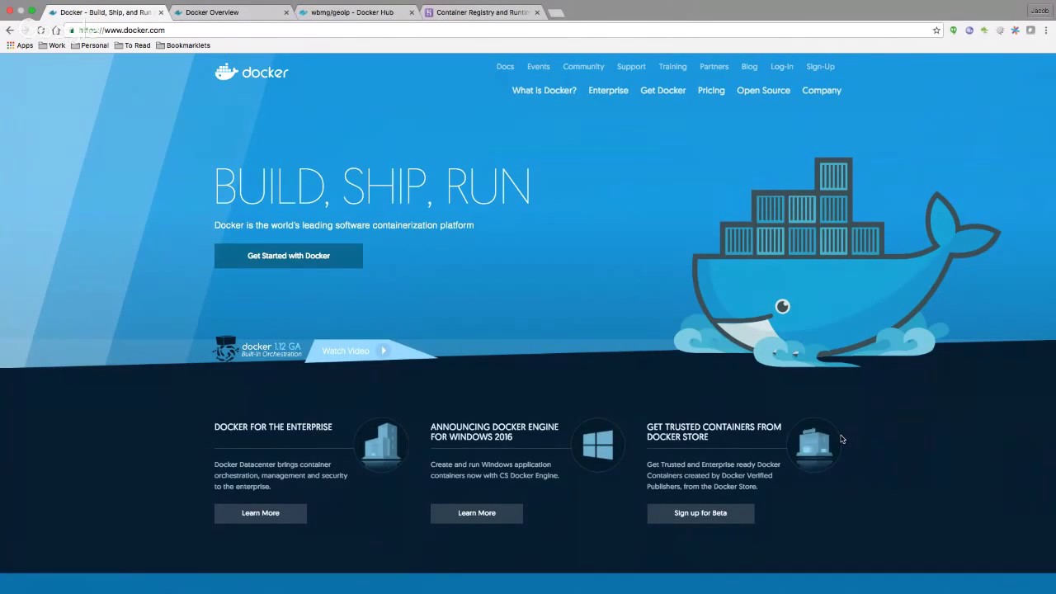Open the To Read bookmarks folder
Image resolution: width=1056 pixels, height=594 pixels.
[x=133, y=45]
